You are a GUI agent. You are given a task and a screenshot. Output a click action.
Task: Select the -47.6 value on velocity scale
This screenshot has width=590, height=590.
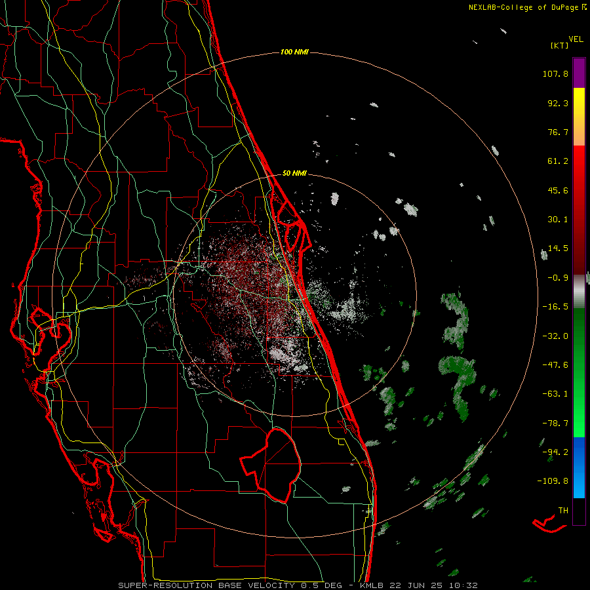click(x=555, y=365)
